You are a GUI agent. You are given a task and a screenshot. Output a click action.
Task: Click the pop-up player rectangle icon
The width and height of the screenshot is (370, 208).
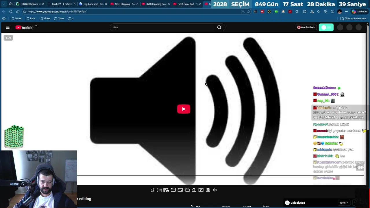point(180,190)
